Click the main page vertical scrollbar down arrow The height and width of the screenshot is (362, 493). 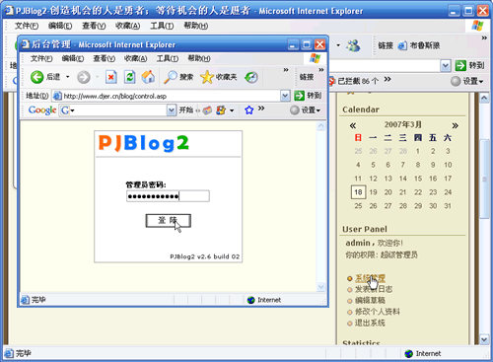[x=484, y=338]
